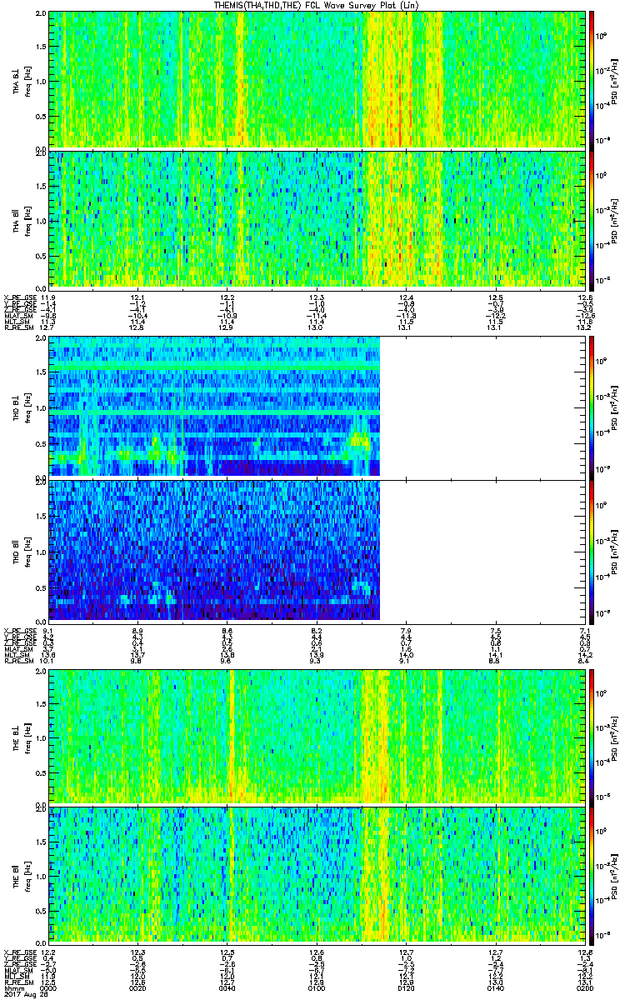The height and width of the screenshot is (1000, 625).
Task: Click the '2.0' frequency tick of the THE B⊥ panel
Action: 41,671
